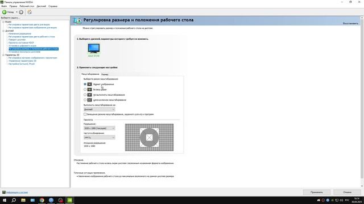This screenshot has height=204, width=364.
Task: Click the scrollbar up arrow
Action: tap(362, 18)
